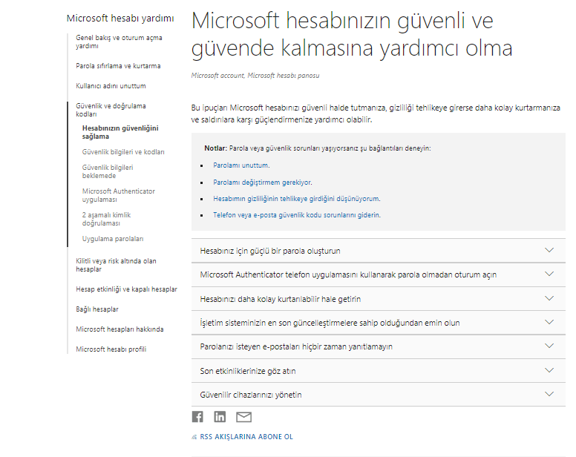Send the article with the email envelope icon
576x457 pixels.
[x=243, y=417]
